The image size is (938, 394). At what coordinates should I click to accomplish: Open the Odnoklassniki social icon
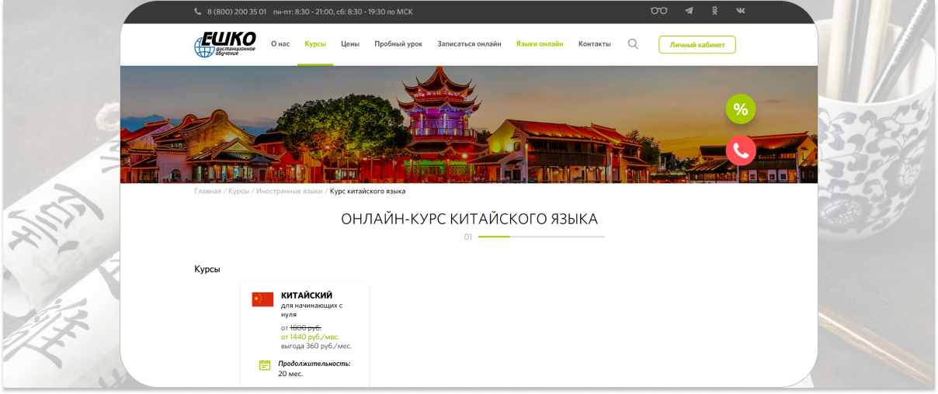[714, 12]
